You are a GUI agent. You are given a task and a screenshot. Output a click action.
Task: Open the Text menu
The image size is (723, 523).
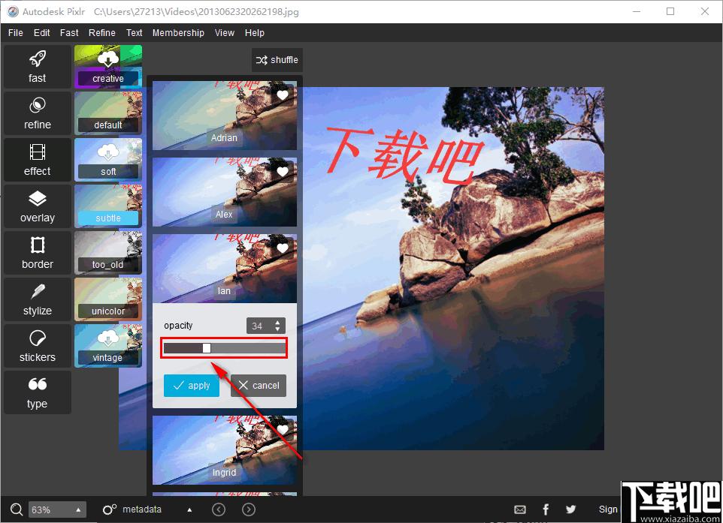[135, 33]
